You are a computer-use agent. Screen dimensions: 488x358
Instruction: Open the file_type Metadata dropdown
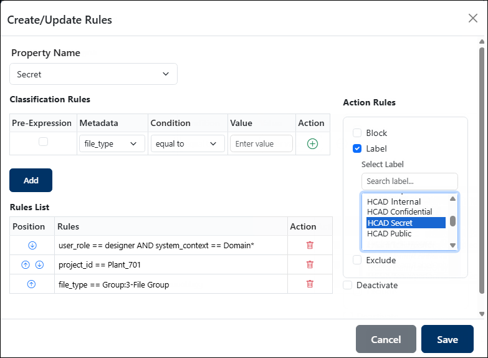click(112, 143)
